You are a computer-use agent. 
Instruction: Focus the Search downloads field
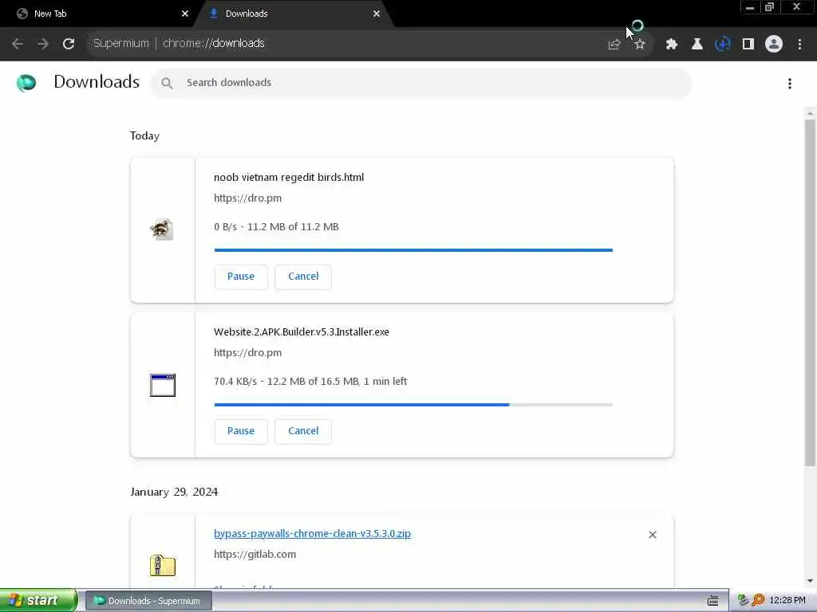[421, 83]
